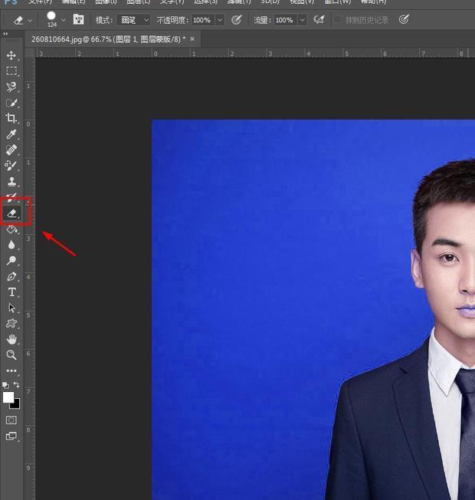Select the Move tool
The image size is (475, 500).
(11, 55)
